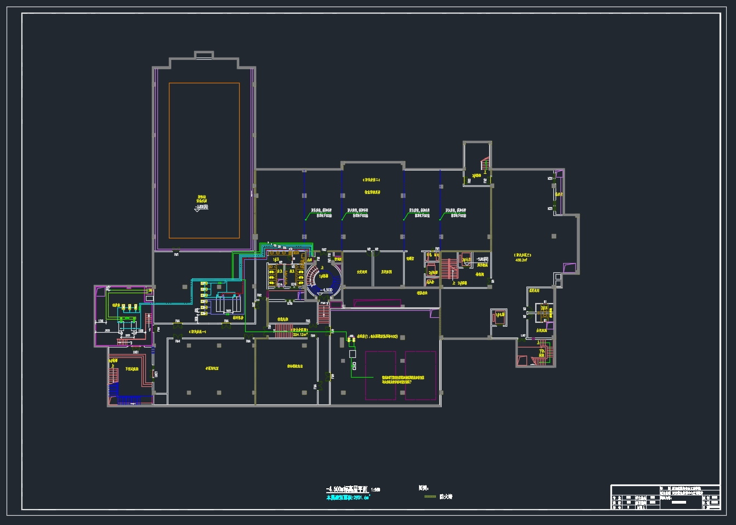Click the long magenta rectangle in corridor
This screenshot has width=736, height=525.
pyautogui.click(x=377, y=303)
